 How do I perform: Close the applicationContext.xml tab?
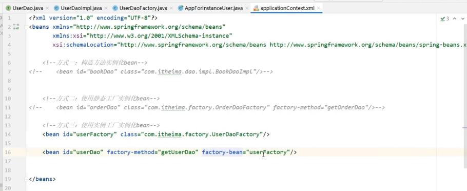pyautogui.click(x=318, y=8)
